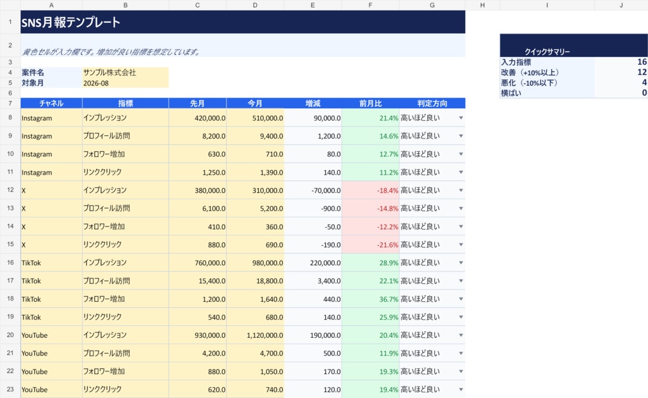Click the 判定方向 column heading cell

(432, 103)
